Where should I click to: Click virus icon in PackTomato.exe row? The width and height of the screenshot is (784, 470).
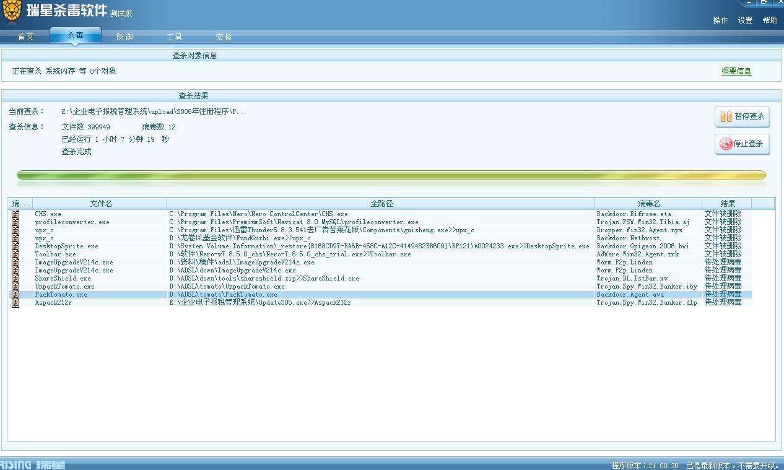(x=15, y=295)
